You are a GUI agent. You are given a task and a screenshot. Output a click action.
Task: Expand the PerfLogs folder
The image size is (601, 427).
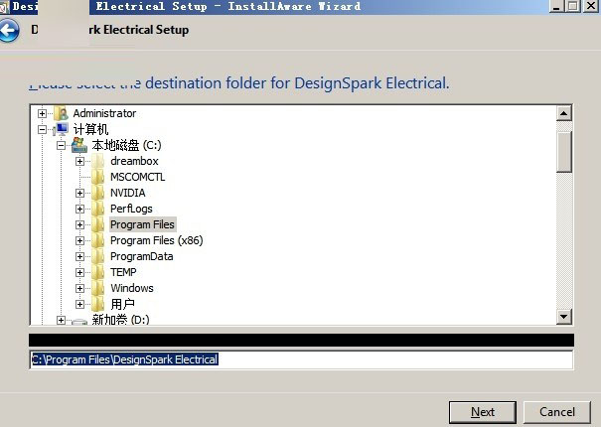click(79, 209)
